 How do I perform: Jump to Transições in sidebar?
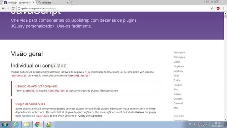click(179, 57)
